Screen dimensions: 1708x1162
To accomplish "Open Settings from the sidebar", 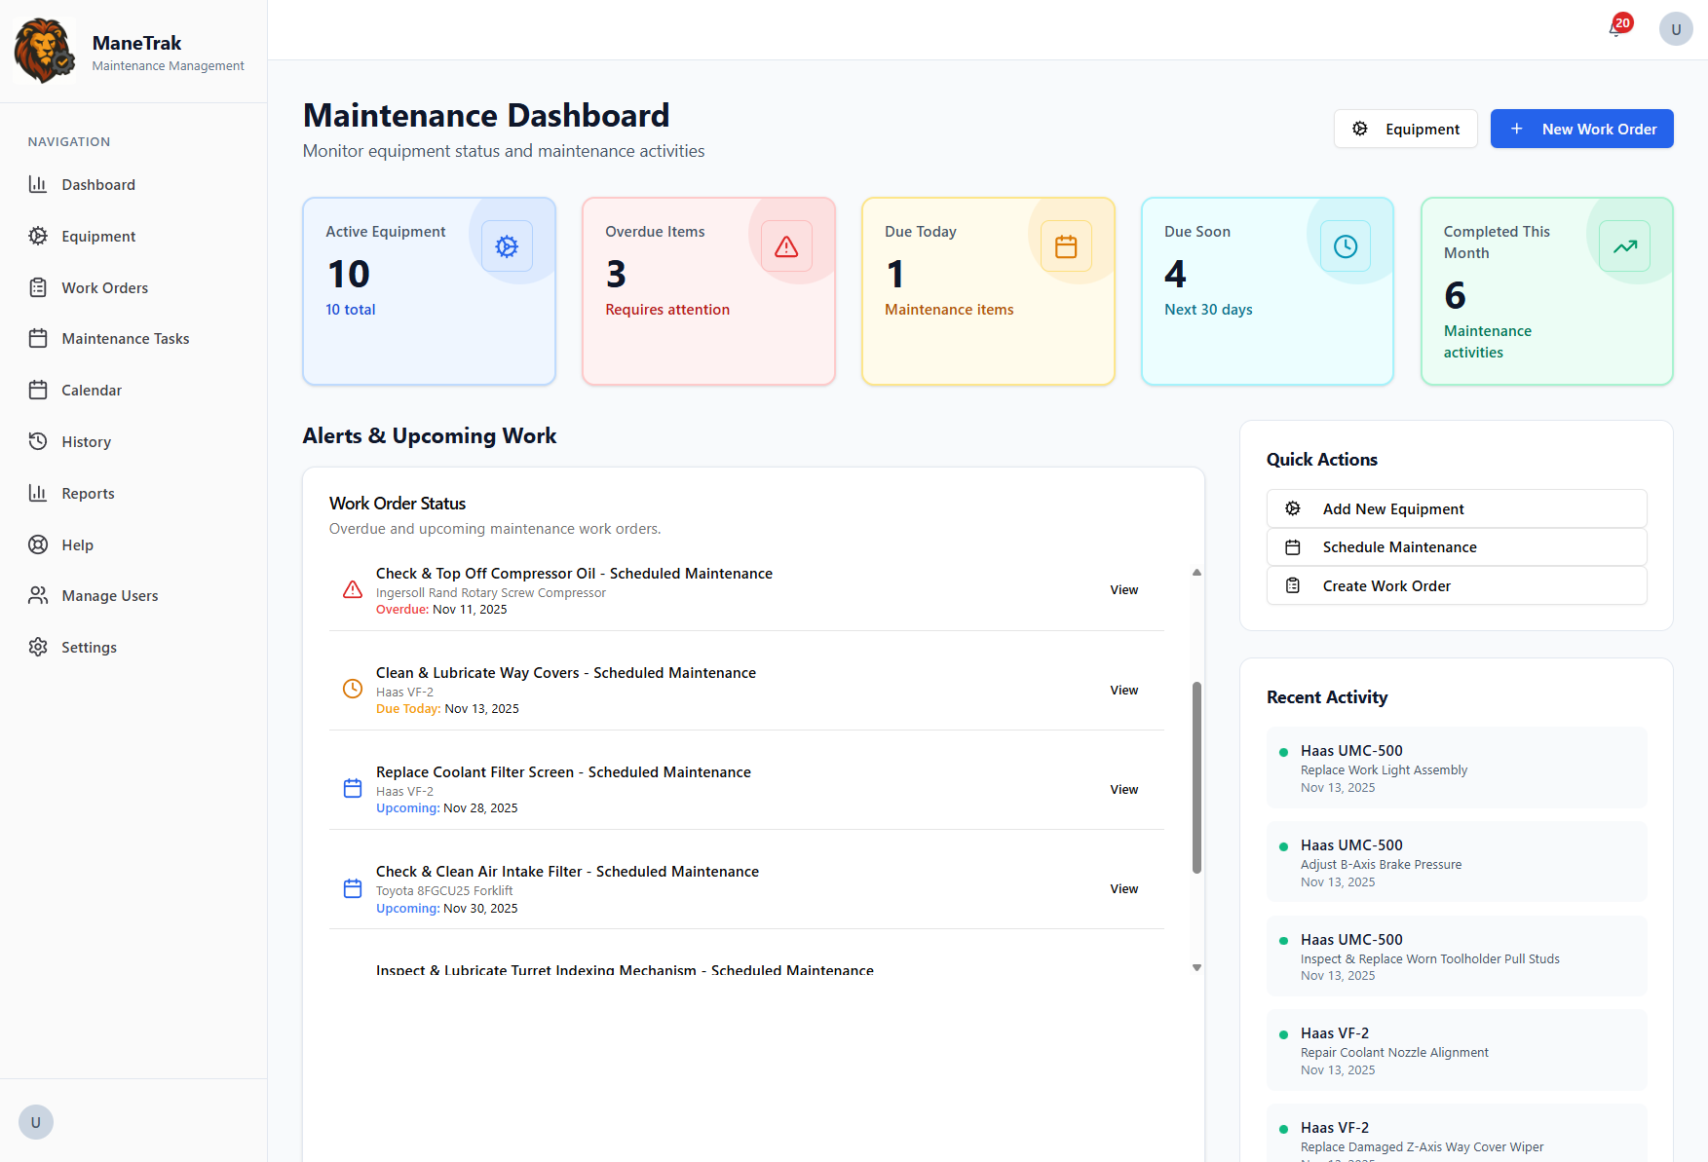I will [x=89, y=647].
